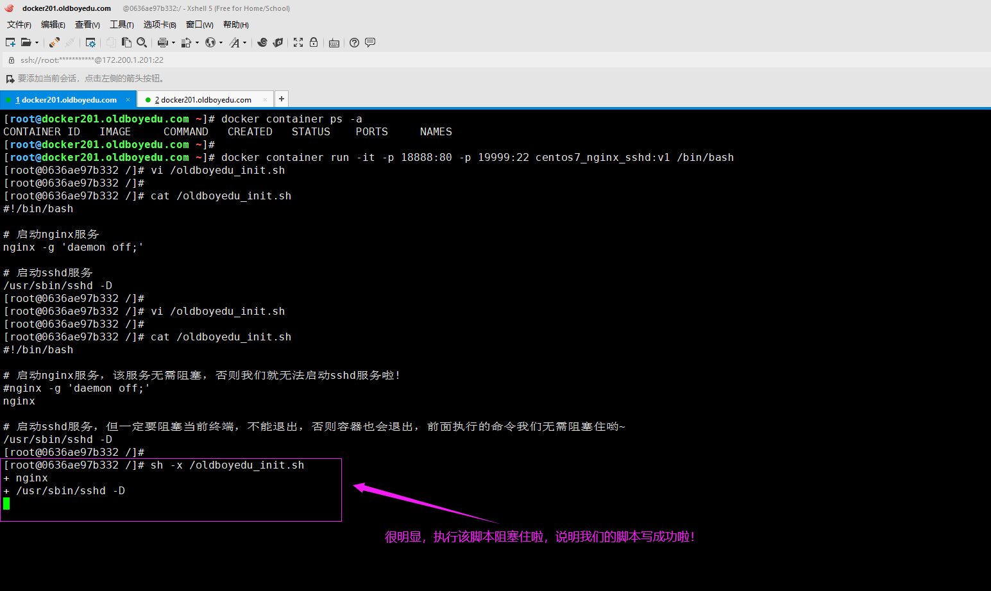Expand the font dropdown arrow
The image size is (991, 591).
click(245, 43)
